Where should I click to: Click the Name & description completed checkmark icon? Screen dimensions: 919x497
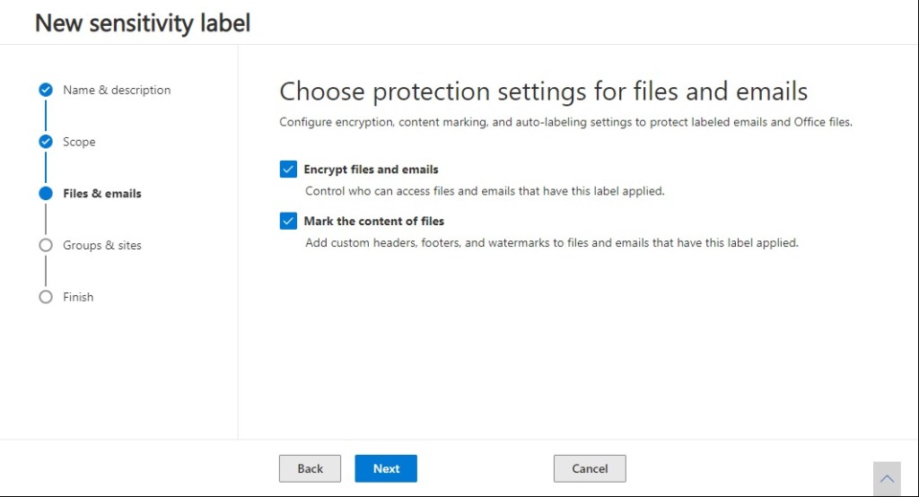click(x=46, y=90)
